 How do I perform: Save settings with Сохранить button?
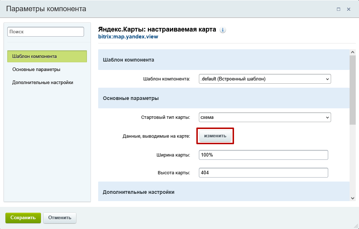23,218
